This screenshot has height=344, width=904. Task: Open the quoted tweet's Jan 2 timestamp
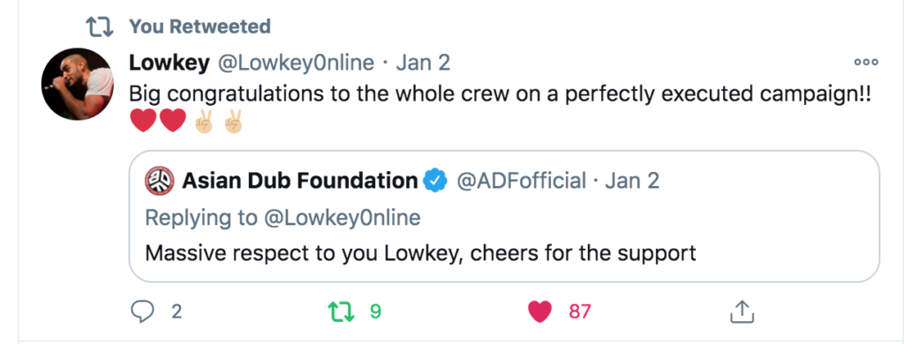coord(632,181)
